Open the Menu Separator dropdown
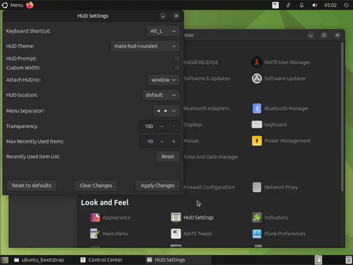Screen dimensions: 353x265 click(x=167, y=111)
